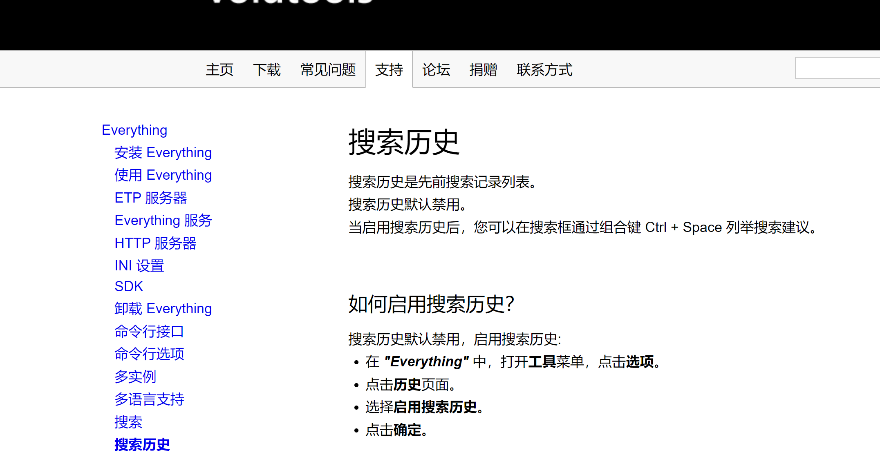Go to INI 设置 page
This screenshot has width=880, height=457.
pos(139,265)
